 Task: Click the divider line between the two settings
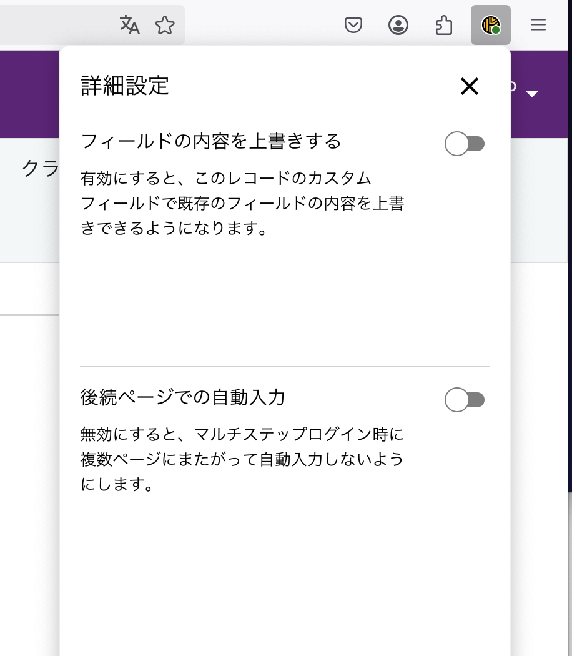tap(284, 368)
